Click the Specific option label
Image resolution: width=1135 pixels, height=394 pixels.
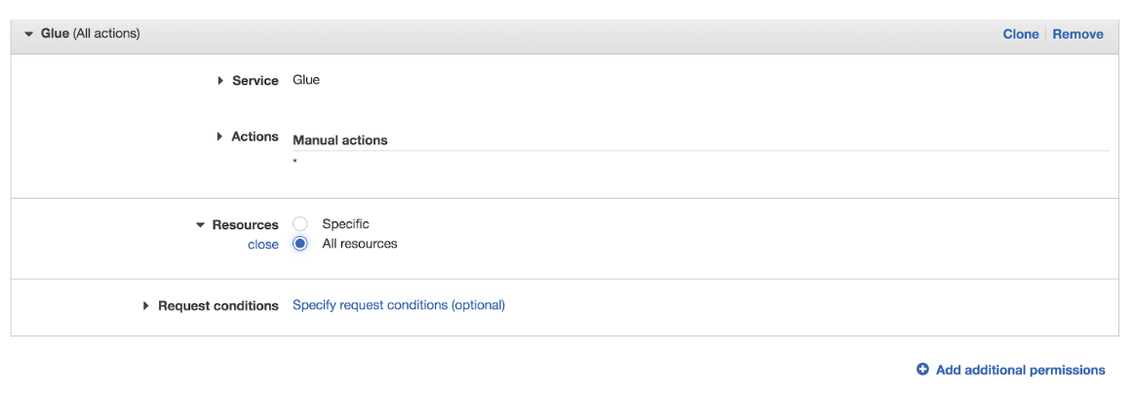pos(345,223)
